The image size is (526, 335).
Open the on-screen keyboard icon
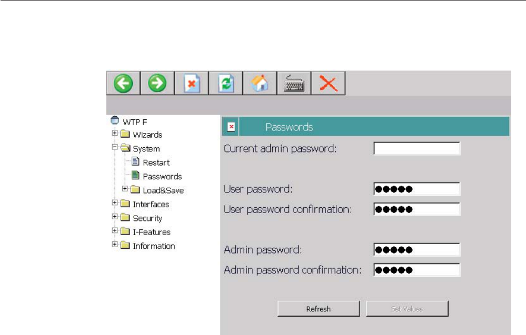pos(294,83)
